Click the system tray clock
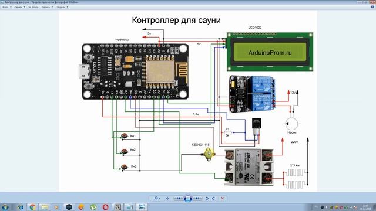The height and width of the screenshot is (211, 376). click(x=365, y=207)
